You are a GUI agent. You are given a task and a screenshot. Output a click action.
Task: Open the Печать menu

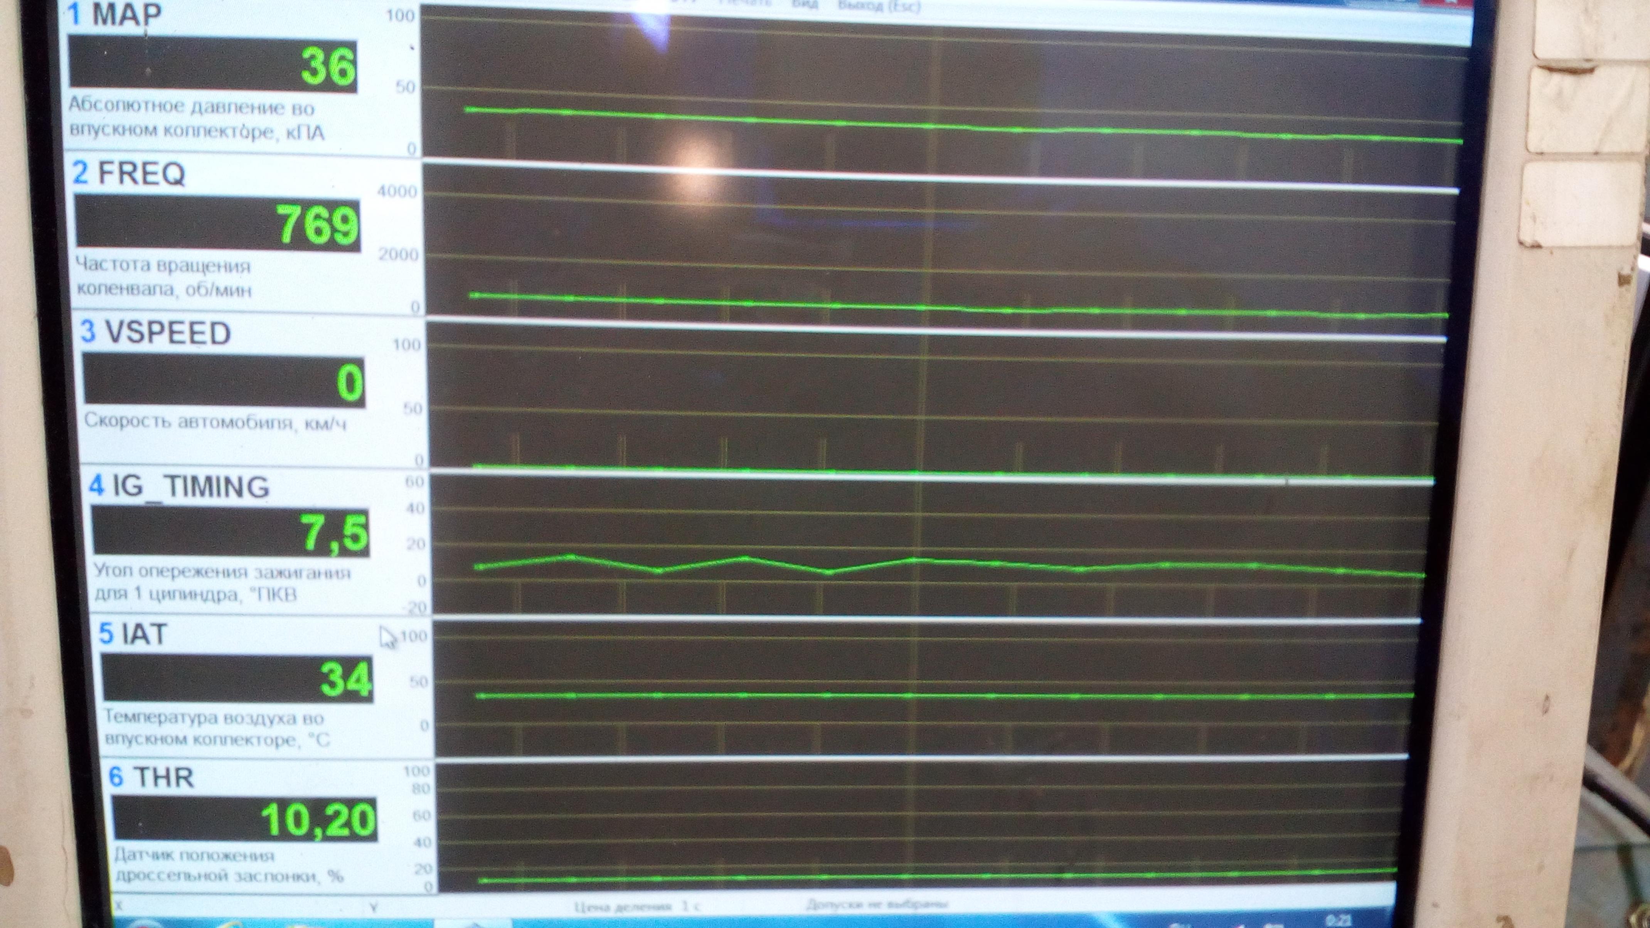point(746,3)
